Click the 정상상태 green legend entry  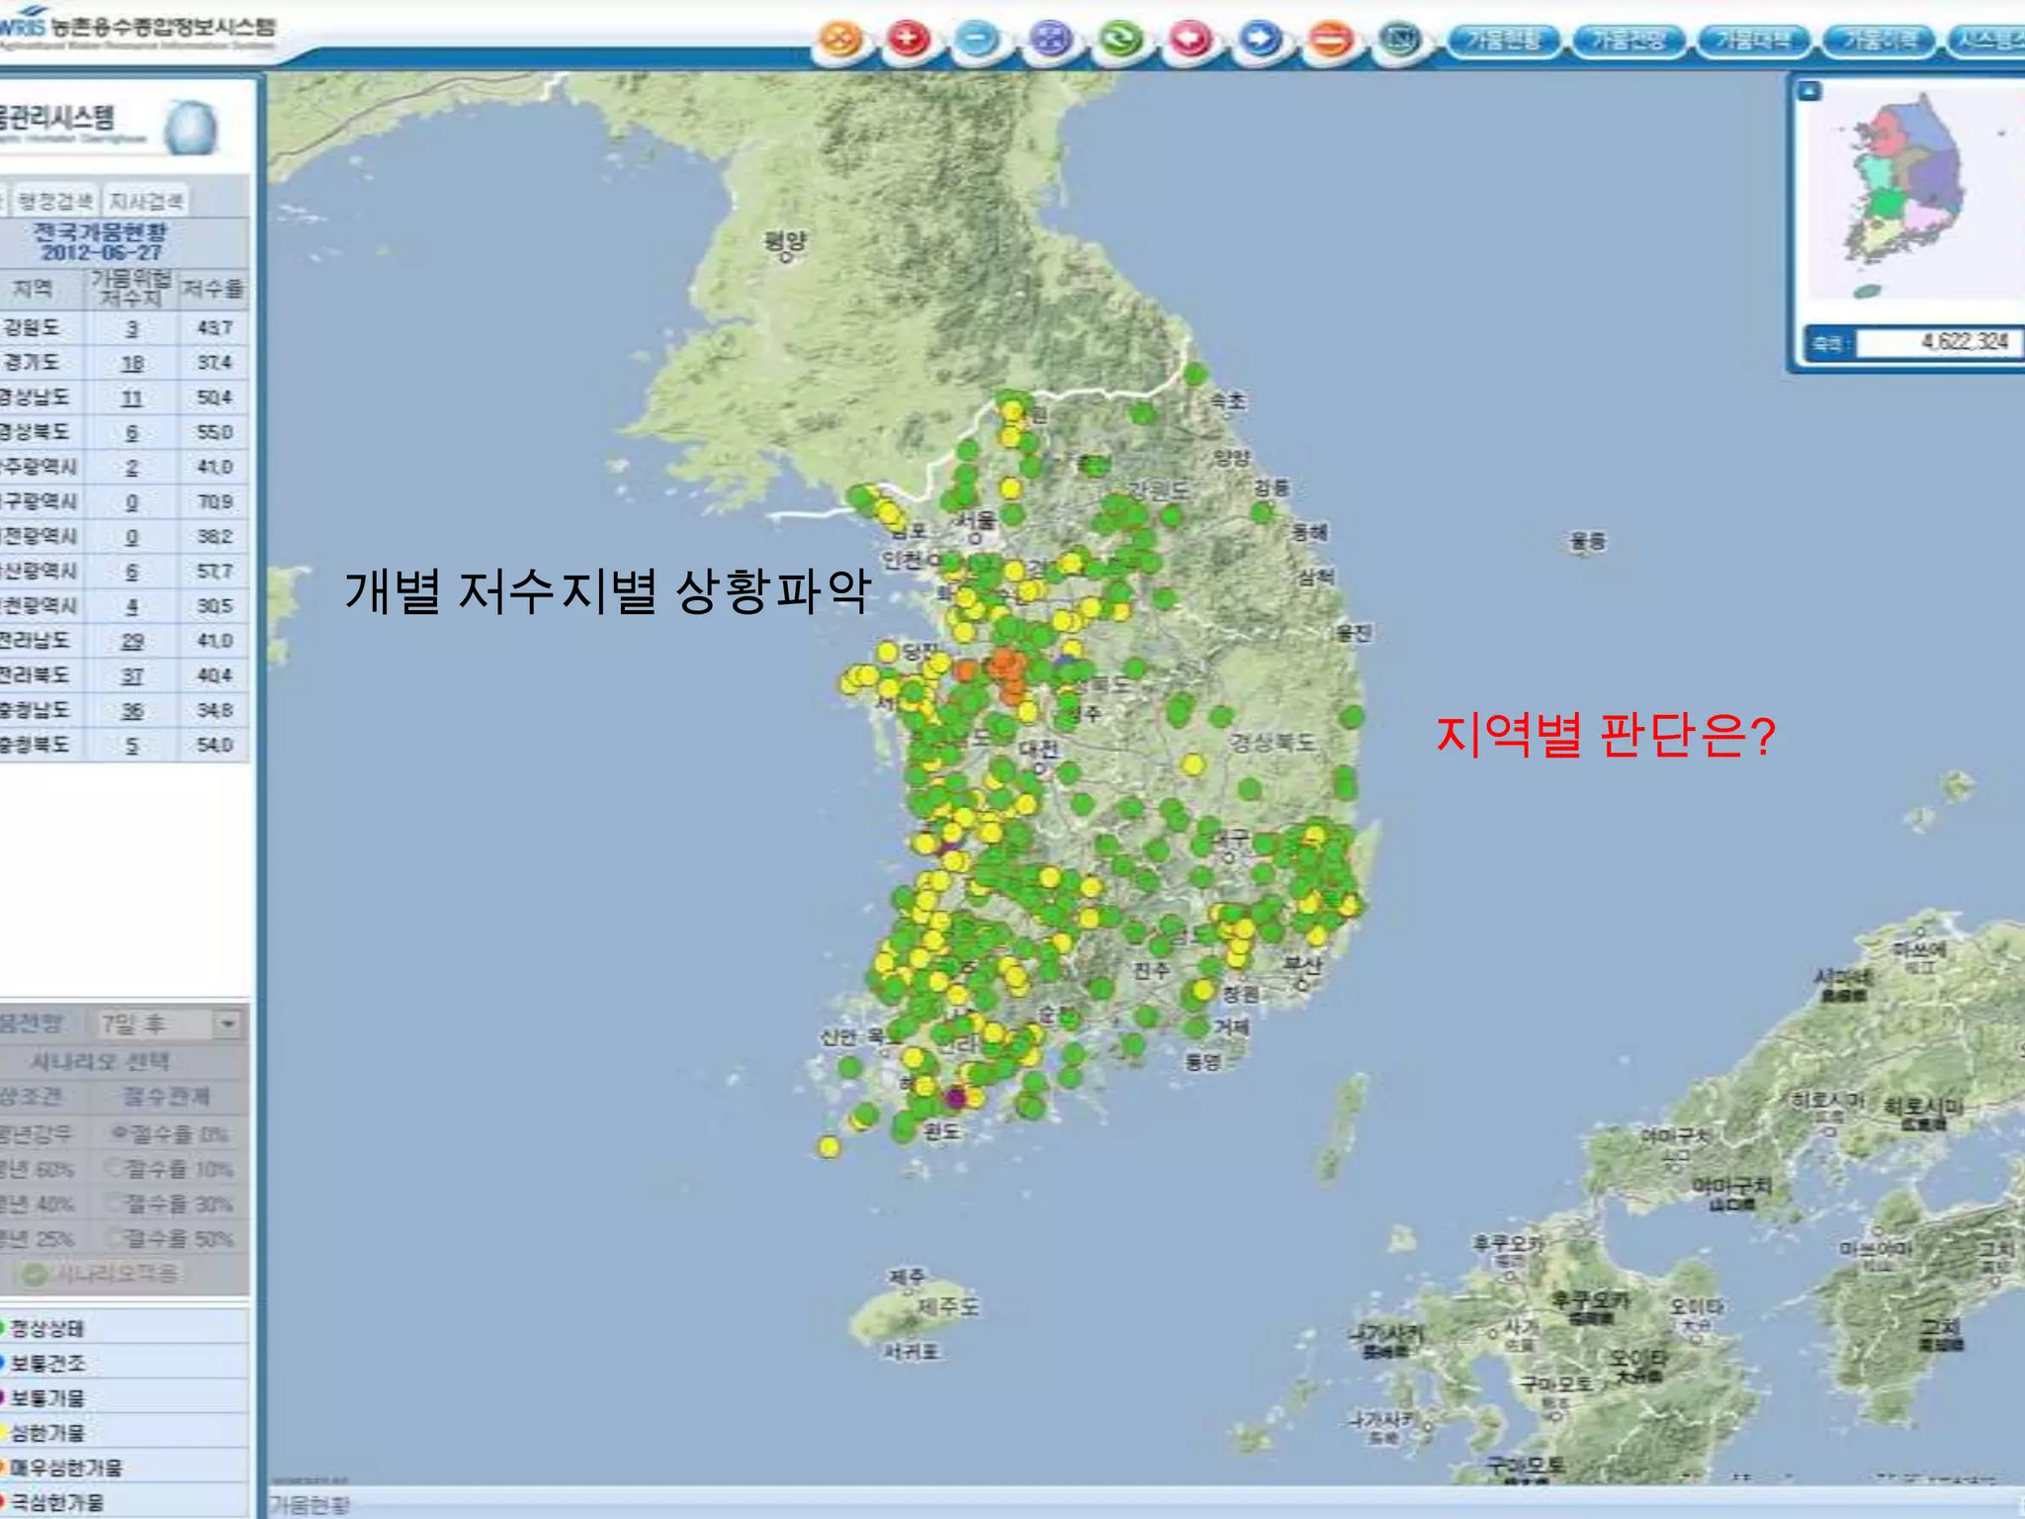click(x=46, y=1327)
